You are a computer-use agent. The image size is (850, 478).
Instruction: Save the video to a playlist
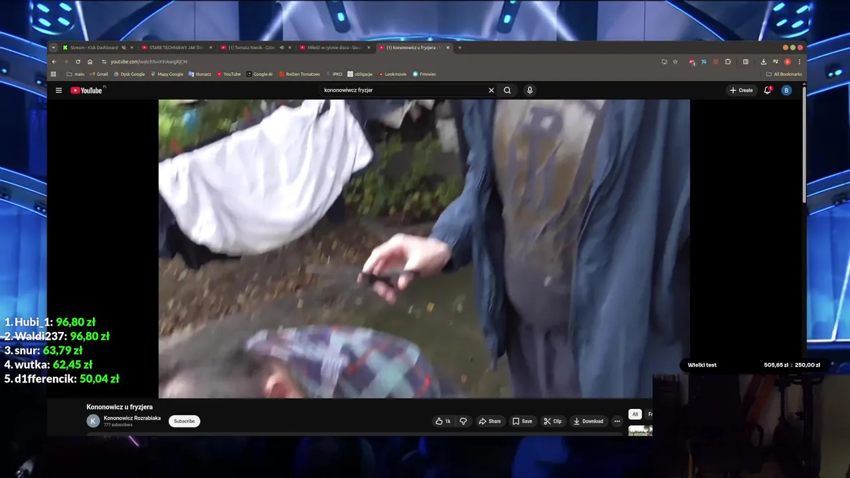tap(522, 421)
